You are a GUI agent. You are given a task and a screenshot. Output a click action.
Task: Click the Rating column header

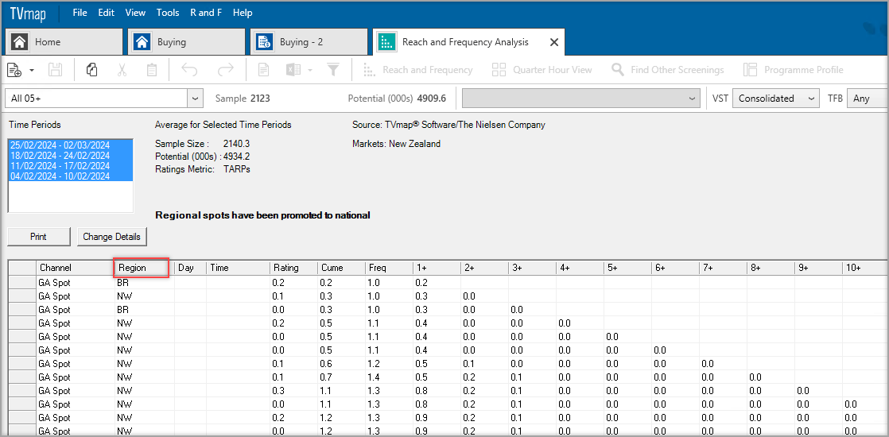point(293,268)
